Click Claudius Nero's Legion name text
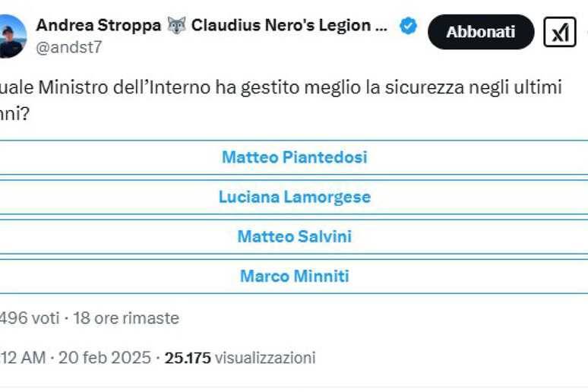 pyautogui.click(x=281, y=26)
